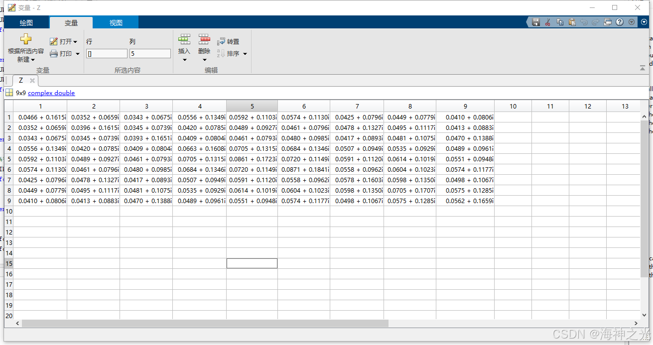Expand the 插入 insert dropdown arrow

pos(184,60)
